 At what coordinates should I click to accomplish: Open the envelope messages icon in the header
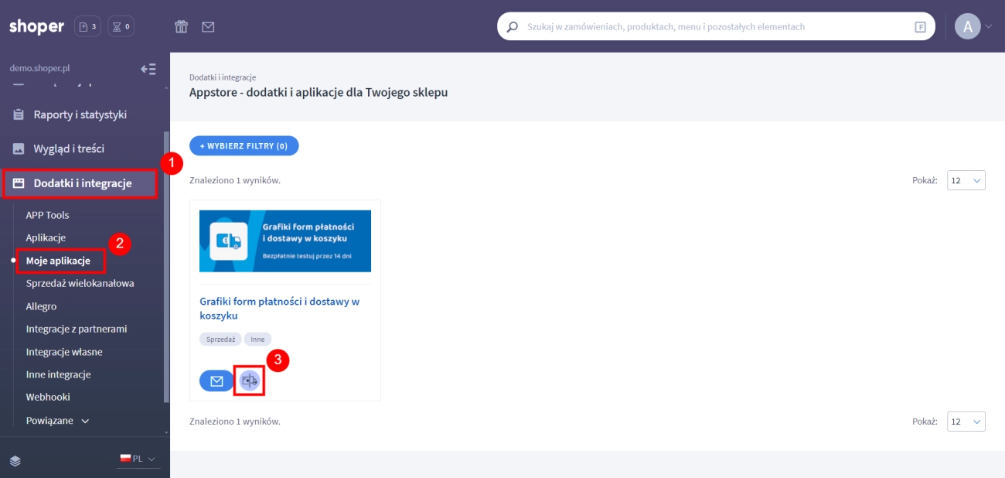click(208, 27)
